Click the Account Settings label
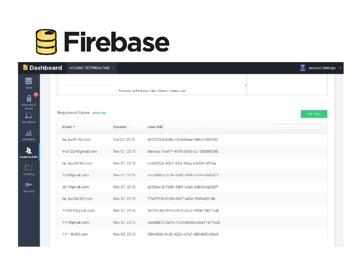362x271 pixels. coord(322,68)
